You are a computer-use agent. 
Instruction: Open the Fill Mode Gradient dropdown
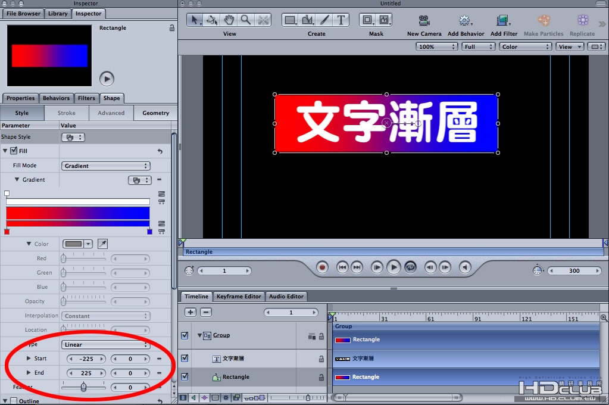coord(105,166)
